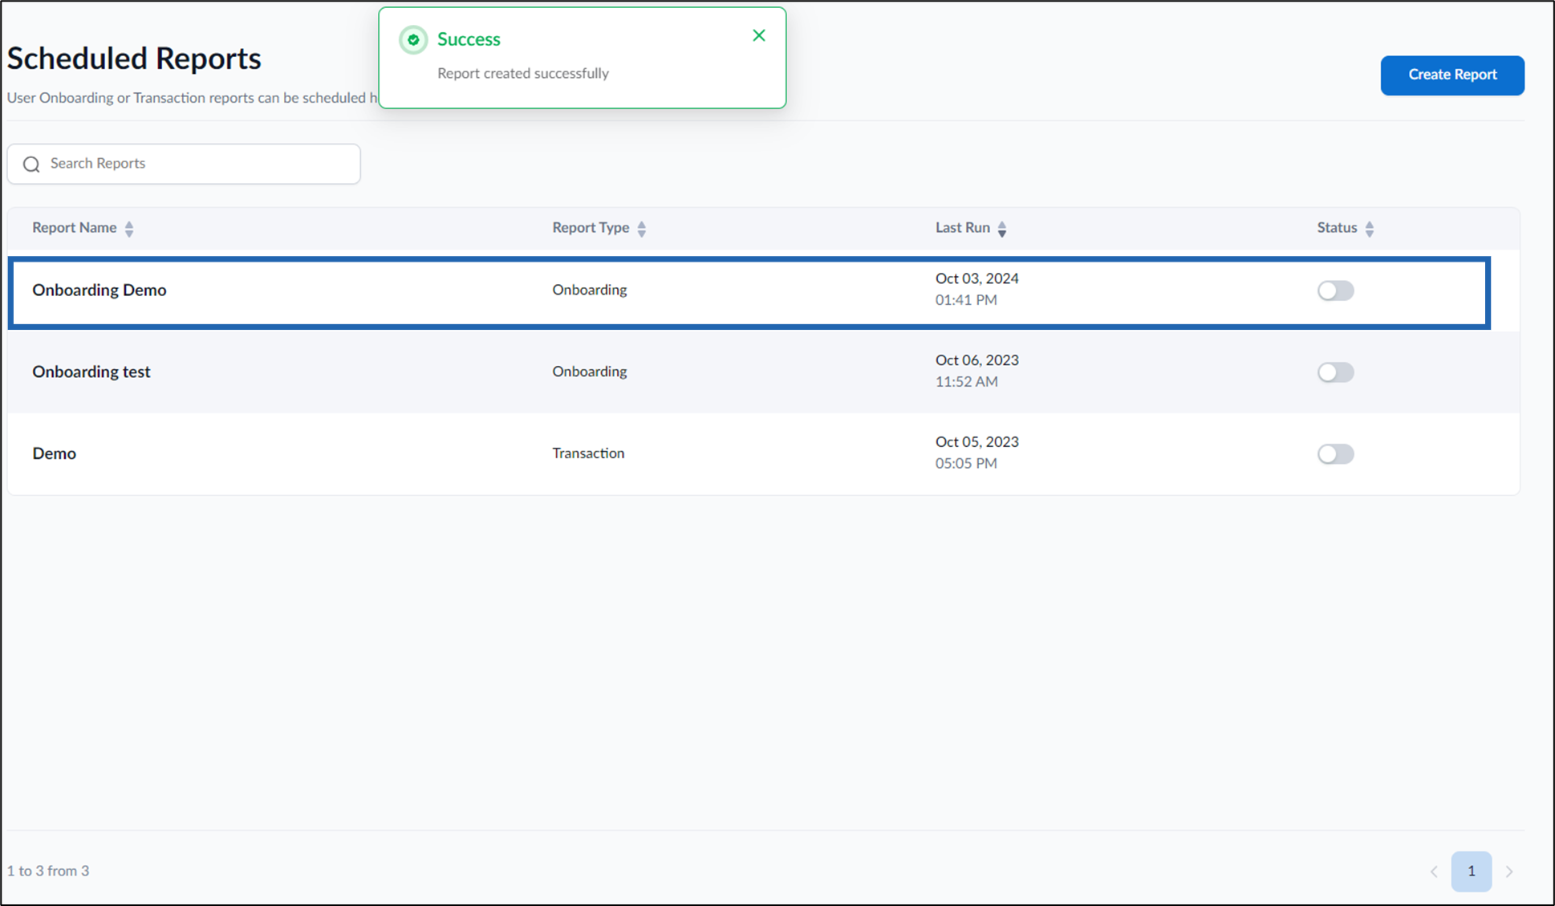Click the Status column header

coord(1337,227)
